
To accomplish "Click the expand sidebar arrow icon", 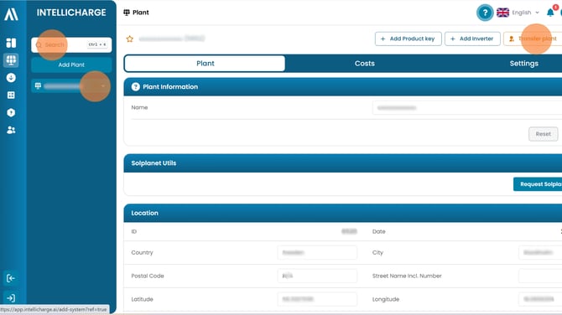I will tap(11, 298).
